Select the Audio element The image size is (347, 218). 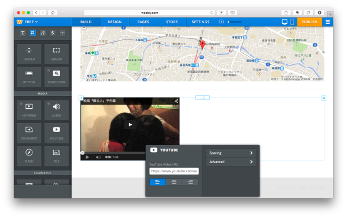[57, 110]
